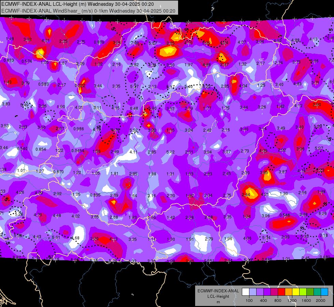Click the wind shear value '0.870'
Viewport: 334px width, 307px height.
[59, 172]
